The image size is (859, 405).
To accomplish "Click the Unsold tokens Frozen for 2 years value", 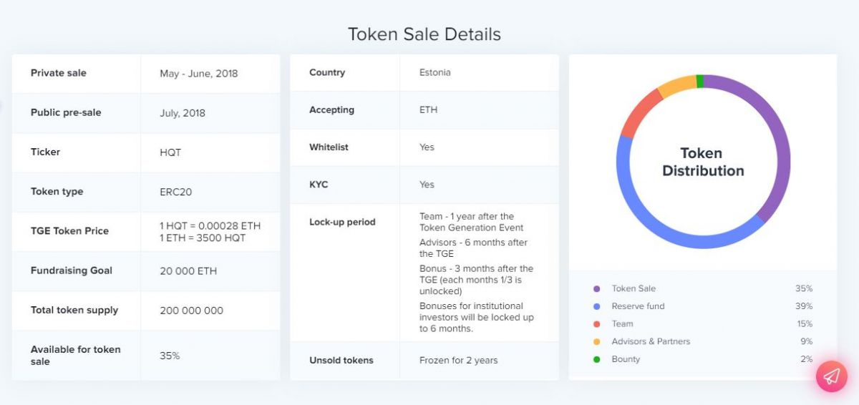I will click(x=458, y=361).
